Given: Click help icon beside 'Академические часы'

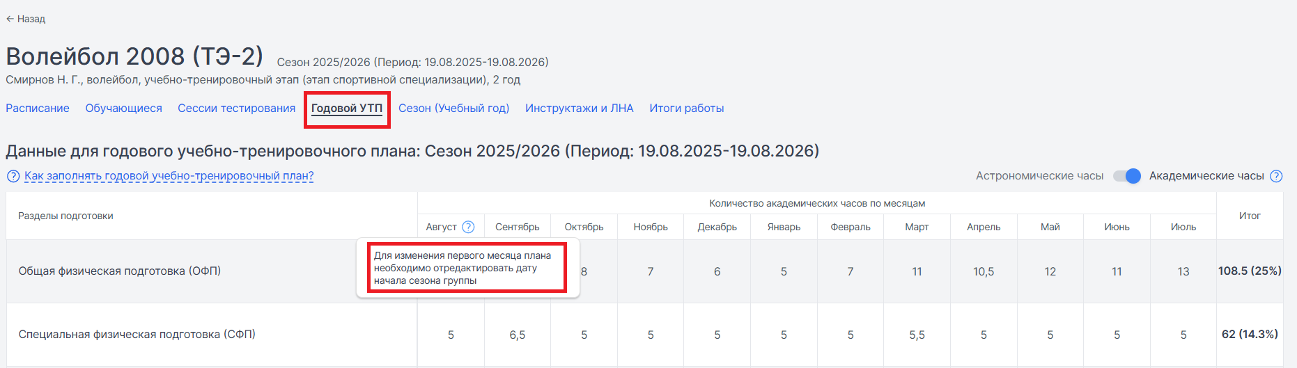Looking at the screenshot, I should point(1276,176).
